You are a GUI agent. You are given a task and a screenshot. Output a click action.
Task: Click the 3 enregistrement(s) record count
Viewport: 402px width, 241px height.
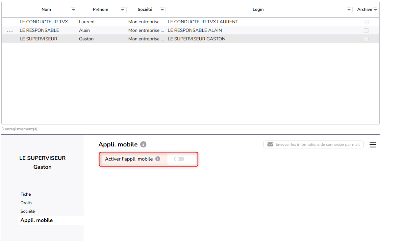point(19,129)
